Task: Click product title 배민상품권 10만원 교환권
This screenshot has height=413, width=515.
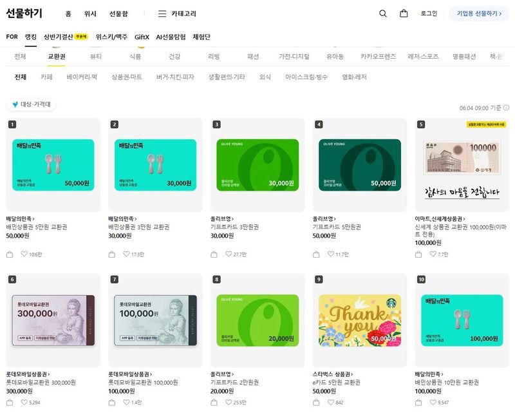Action: [447, 383]
